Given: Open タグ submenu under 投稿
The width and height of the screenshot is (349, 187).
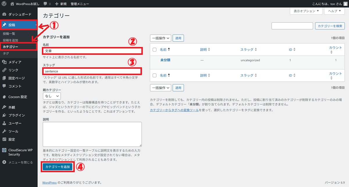Looking at the screenshot, I should (6, 54).
